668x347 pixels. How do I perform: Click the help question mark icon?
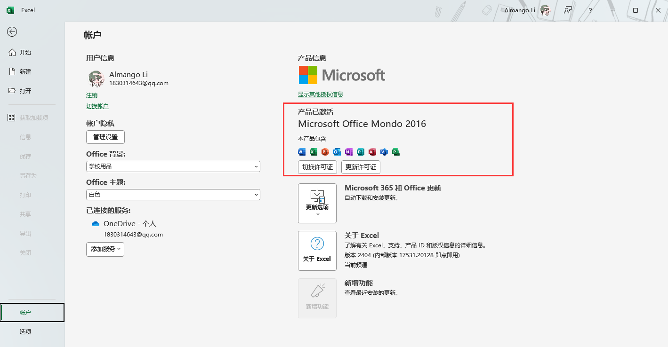590,10
